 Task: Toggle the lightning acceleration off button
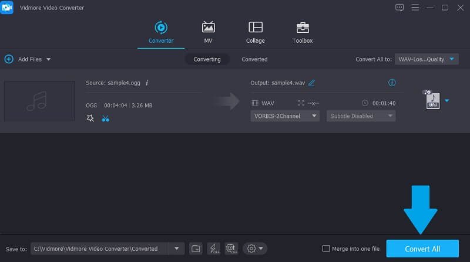click(213, 249)
